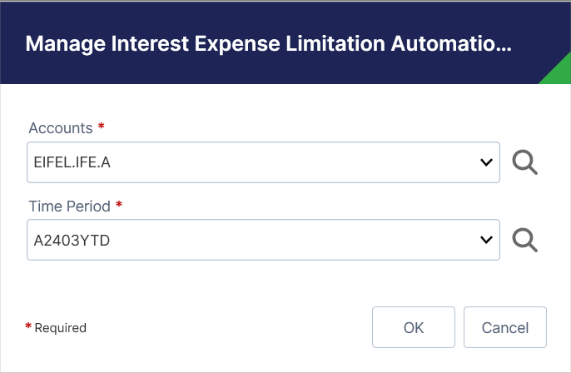Click the search magnifier beside Accounts
571x373 pixels.
[x=524, y=162]
